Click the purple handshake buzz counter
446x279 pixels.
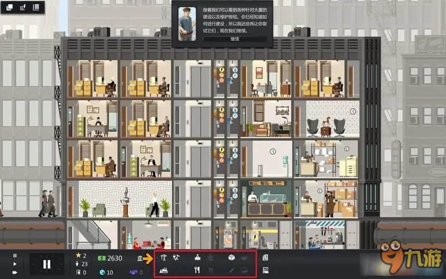tap(136, 272)
